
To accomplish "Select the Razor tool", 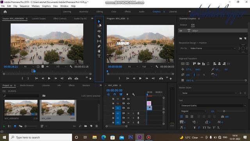I will [x=99, y=36].
